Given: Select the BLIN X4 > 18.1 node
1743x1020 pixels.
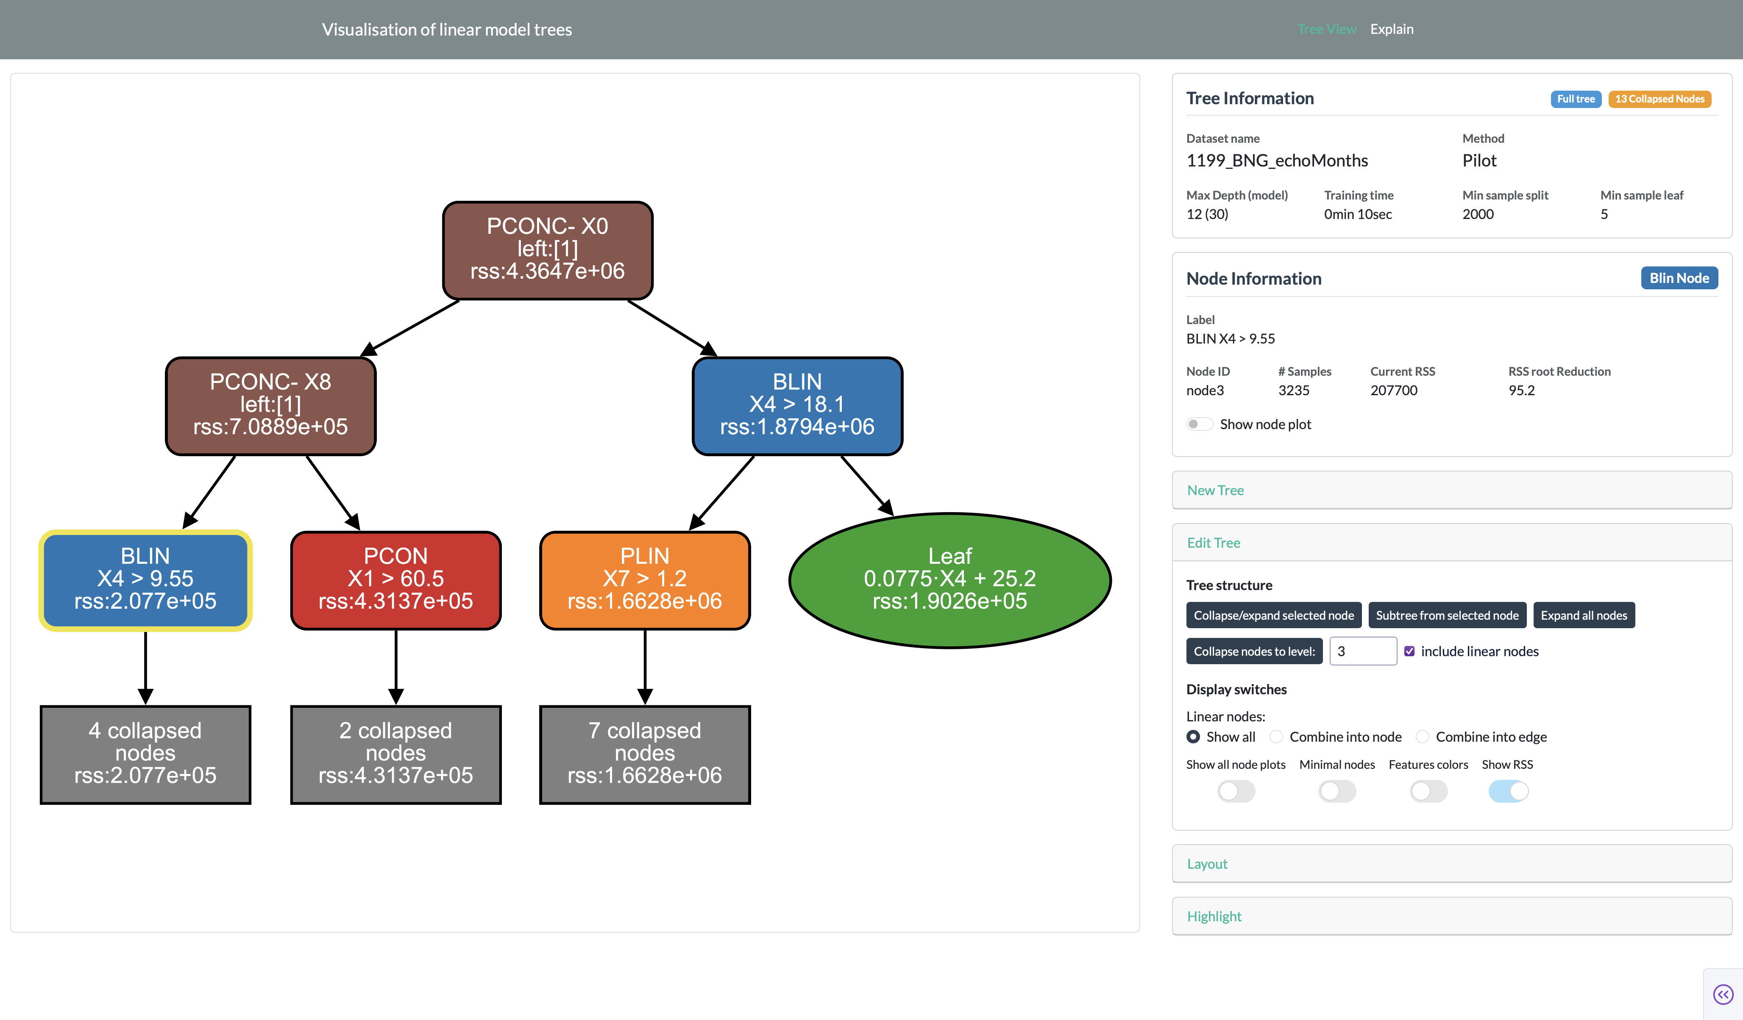Looking at the screenshot, I should pyautogui.click(x=797, y=406).
